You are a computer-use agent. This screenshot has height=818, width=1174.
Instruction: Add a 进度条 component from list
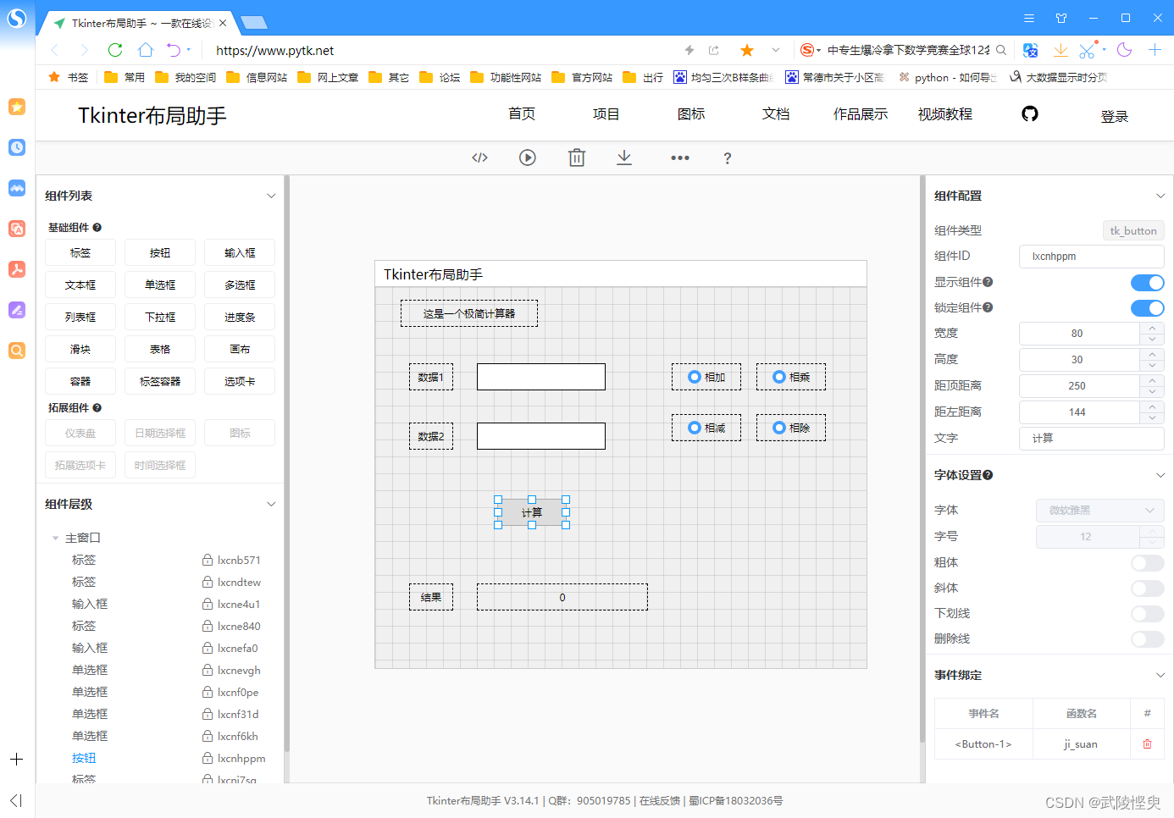(x=240, y=318)
